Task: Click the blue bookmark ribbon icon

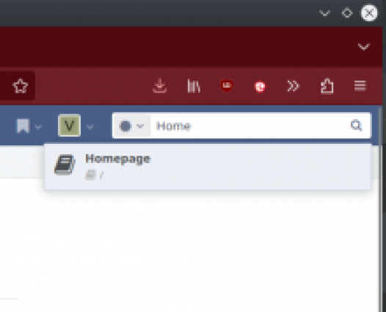Action: coord(23,126)
